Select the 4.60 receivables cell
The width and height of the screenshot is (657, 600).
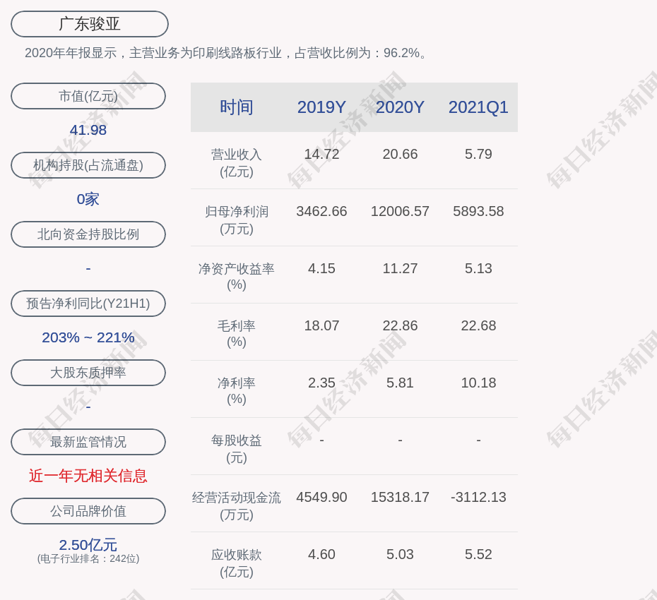tap(321, 554)
